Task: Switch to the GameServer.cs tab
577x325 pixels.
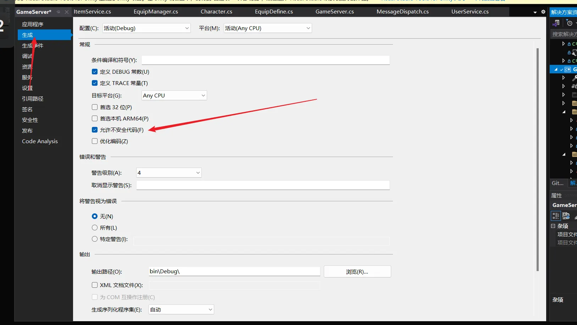Action: point(335,12)
